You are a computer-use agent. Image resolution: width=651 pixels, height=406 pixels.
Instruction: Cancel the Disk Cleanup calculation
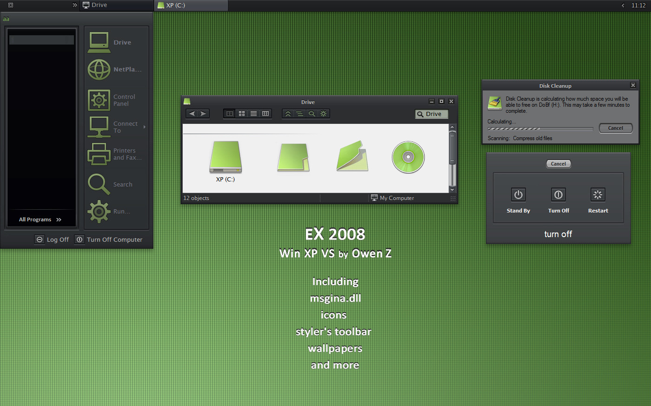click(616, 128)
